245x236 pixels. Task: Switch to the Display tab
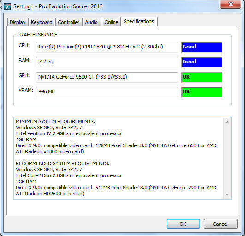(18, 22)
